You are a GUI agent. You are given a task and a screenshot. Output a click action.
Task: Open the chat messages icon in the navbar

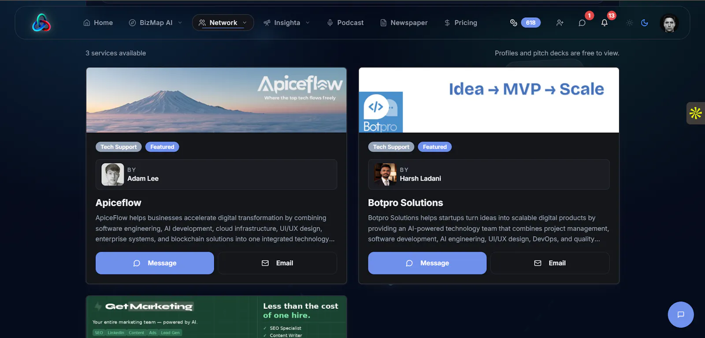click(x=582, y=23)
